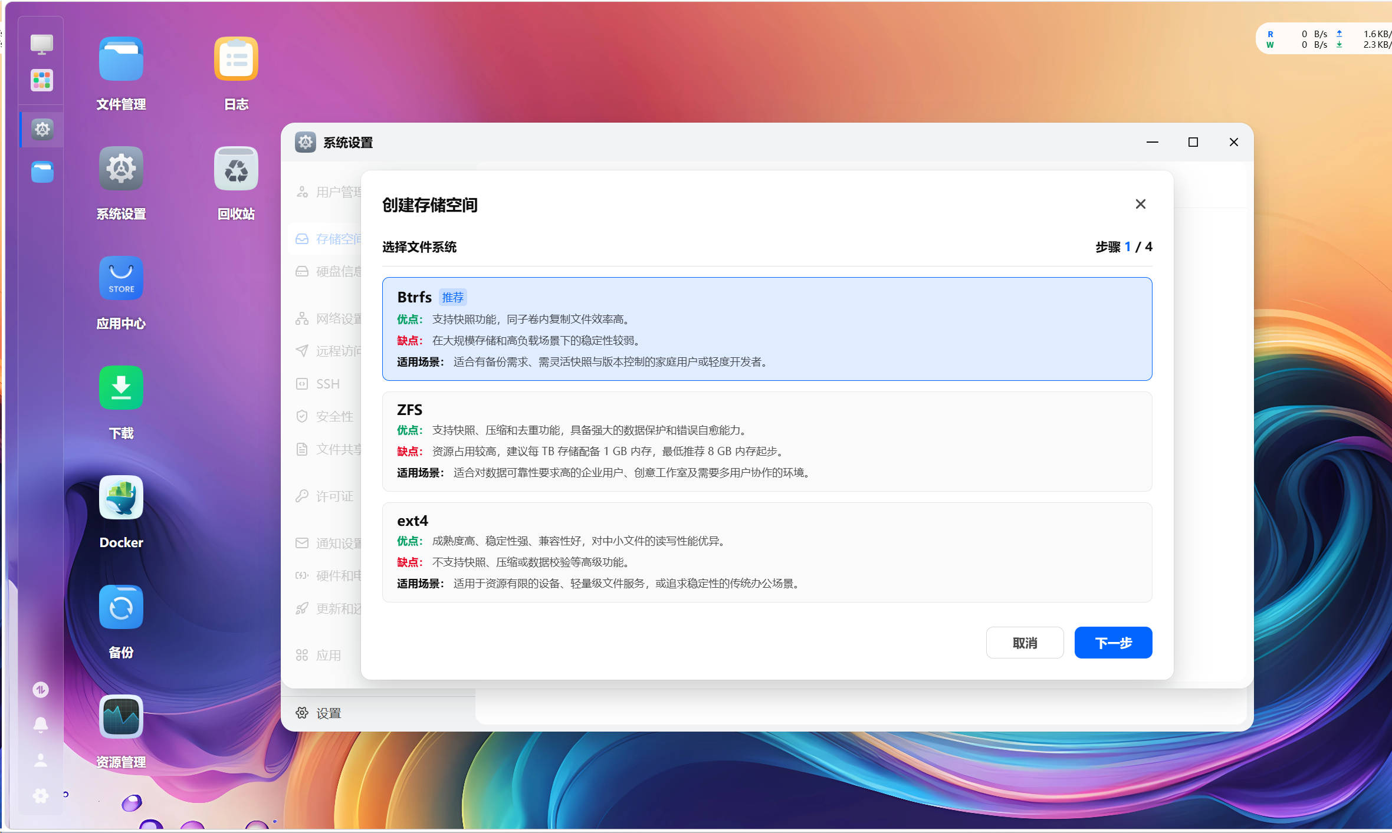Select the Btrfs file system option
Image resolution: width=1392 pixels, height=833 pixels.
pyautogui.click(x=767, y=328)
